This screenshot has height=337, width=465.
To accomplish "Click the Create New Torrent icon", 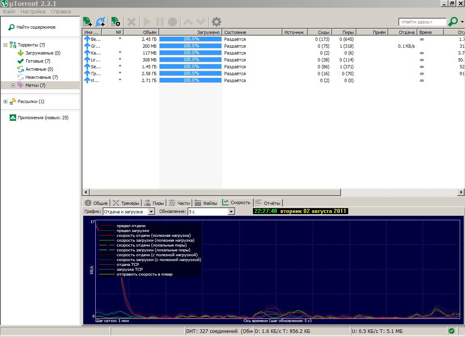I will tap(116, 22).
